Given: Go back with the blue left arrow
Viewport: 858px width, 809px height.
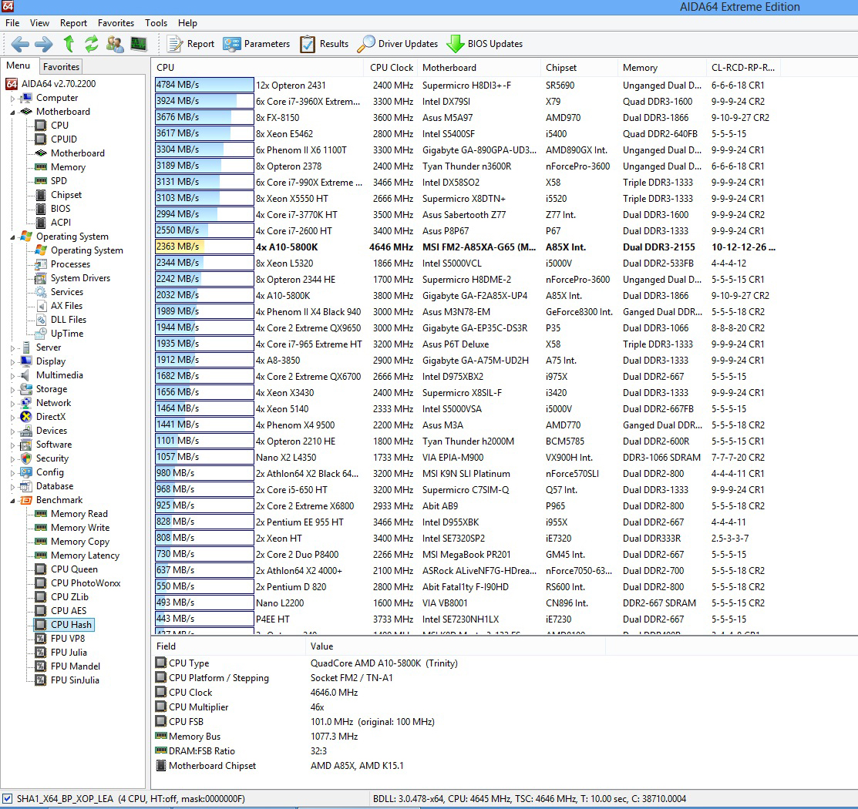Looking at the screenshot, I should coord(20,44).
